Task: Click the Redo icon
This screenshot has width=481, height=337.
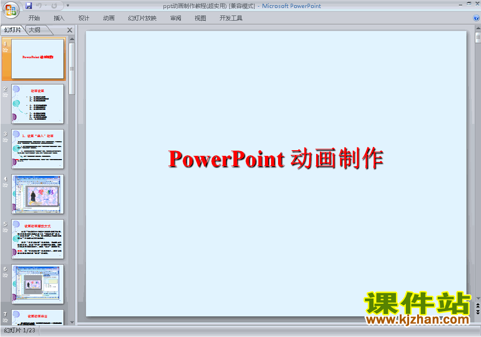Action: (x=54, y=6)
